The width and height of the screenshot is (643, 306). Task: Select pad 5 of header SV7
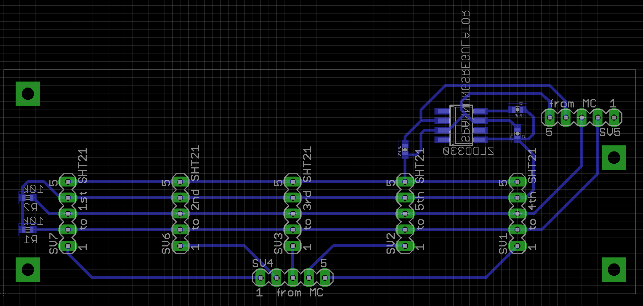67,182
